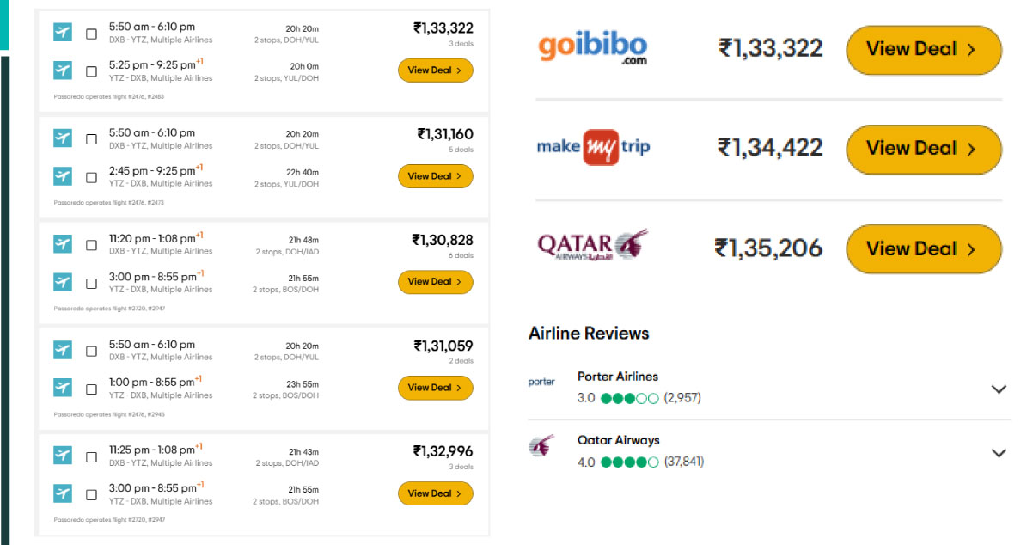Image resolution: width=1033 pixels, height=545 pixels.
Task: Select the checkbox for the 2:45 pm return flight
Action: click(90, 178)
